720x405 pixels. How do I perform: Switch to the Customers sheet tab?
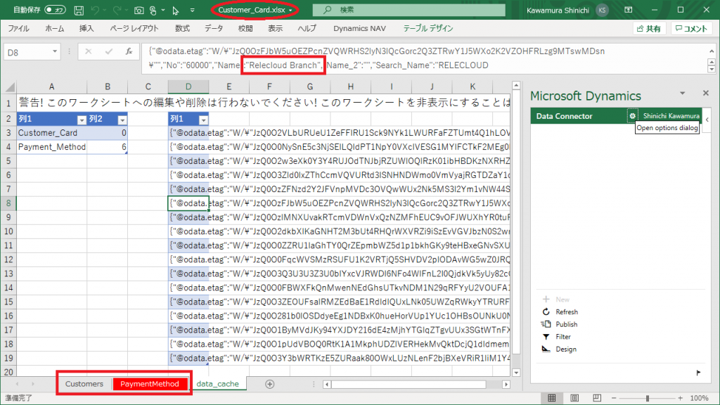[x=84, y=384]
